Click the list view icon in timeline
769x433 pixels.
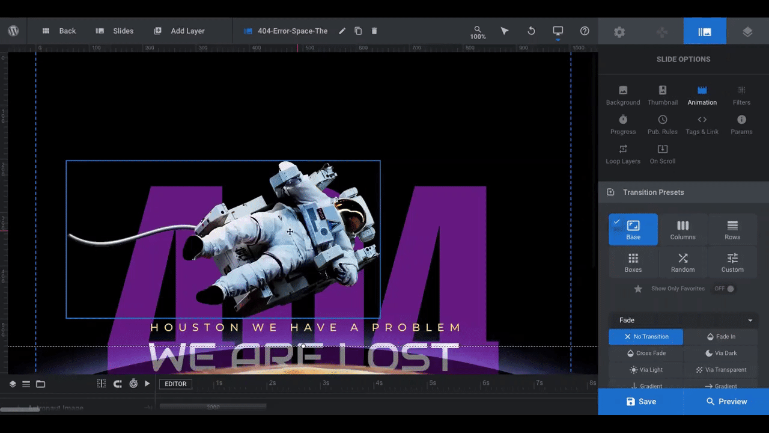(26, 384)
